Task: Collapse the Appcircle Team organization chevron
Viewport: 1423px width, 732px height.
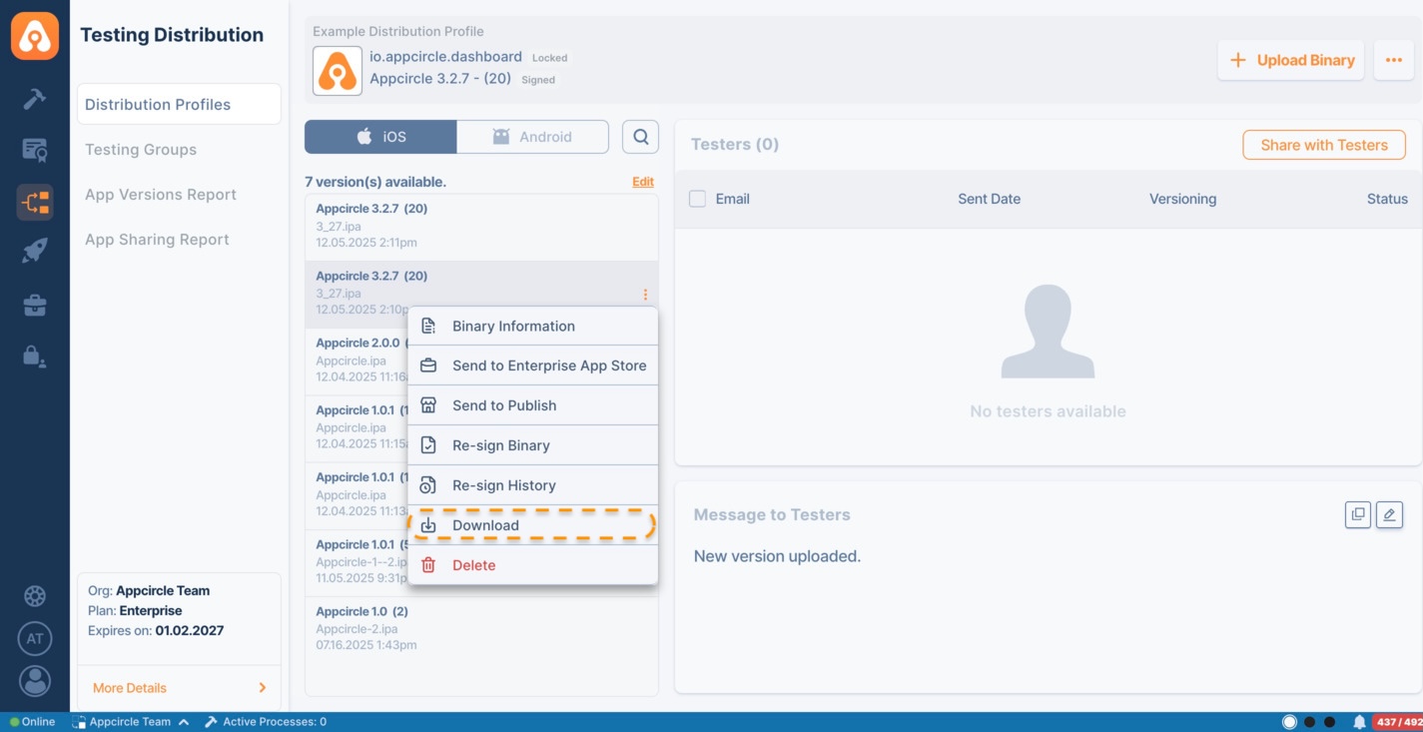Action: coord(183,721)
